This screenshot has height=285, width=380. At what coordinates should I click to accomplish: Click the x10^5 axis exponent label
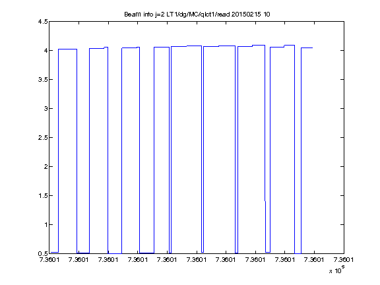337,270
